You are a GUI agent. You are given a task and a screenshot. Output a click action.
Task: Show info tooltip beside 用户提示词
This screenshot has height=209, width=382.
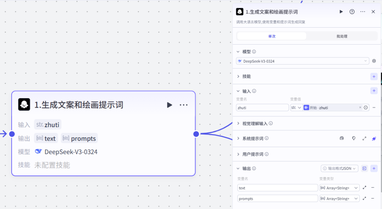[267, 154]
